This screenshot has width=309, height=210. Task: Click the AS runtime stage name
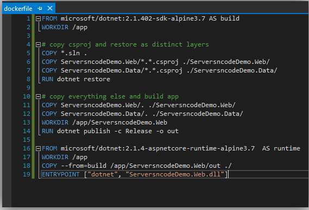point(281,148)
